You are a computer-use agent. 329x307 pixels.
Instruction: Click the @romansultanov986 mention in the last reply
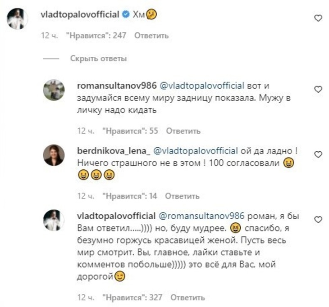coord(201,216)
